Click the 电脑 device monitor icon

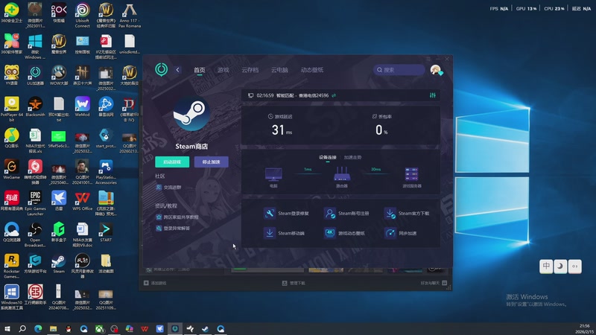[x=273, y=175]
